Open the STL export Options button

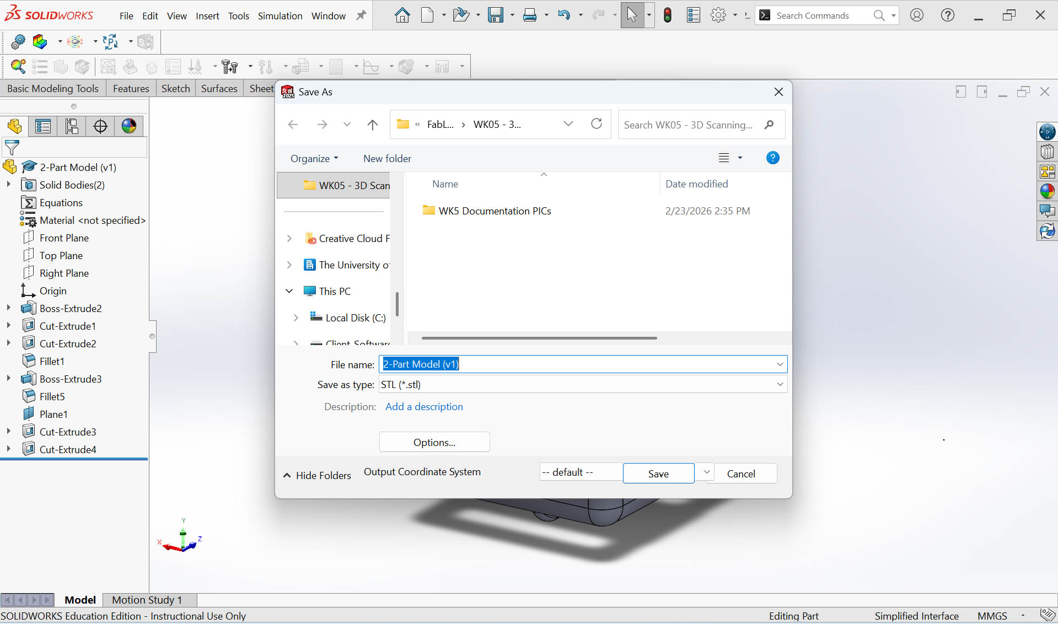[434, 442]
